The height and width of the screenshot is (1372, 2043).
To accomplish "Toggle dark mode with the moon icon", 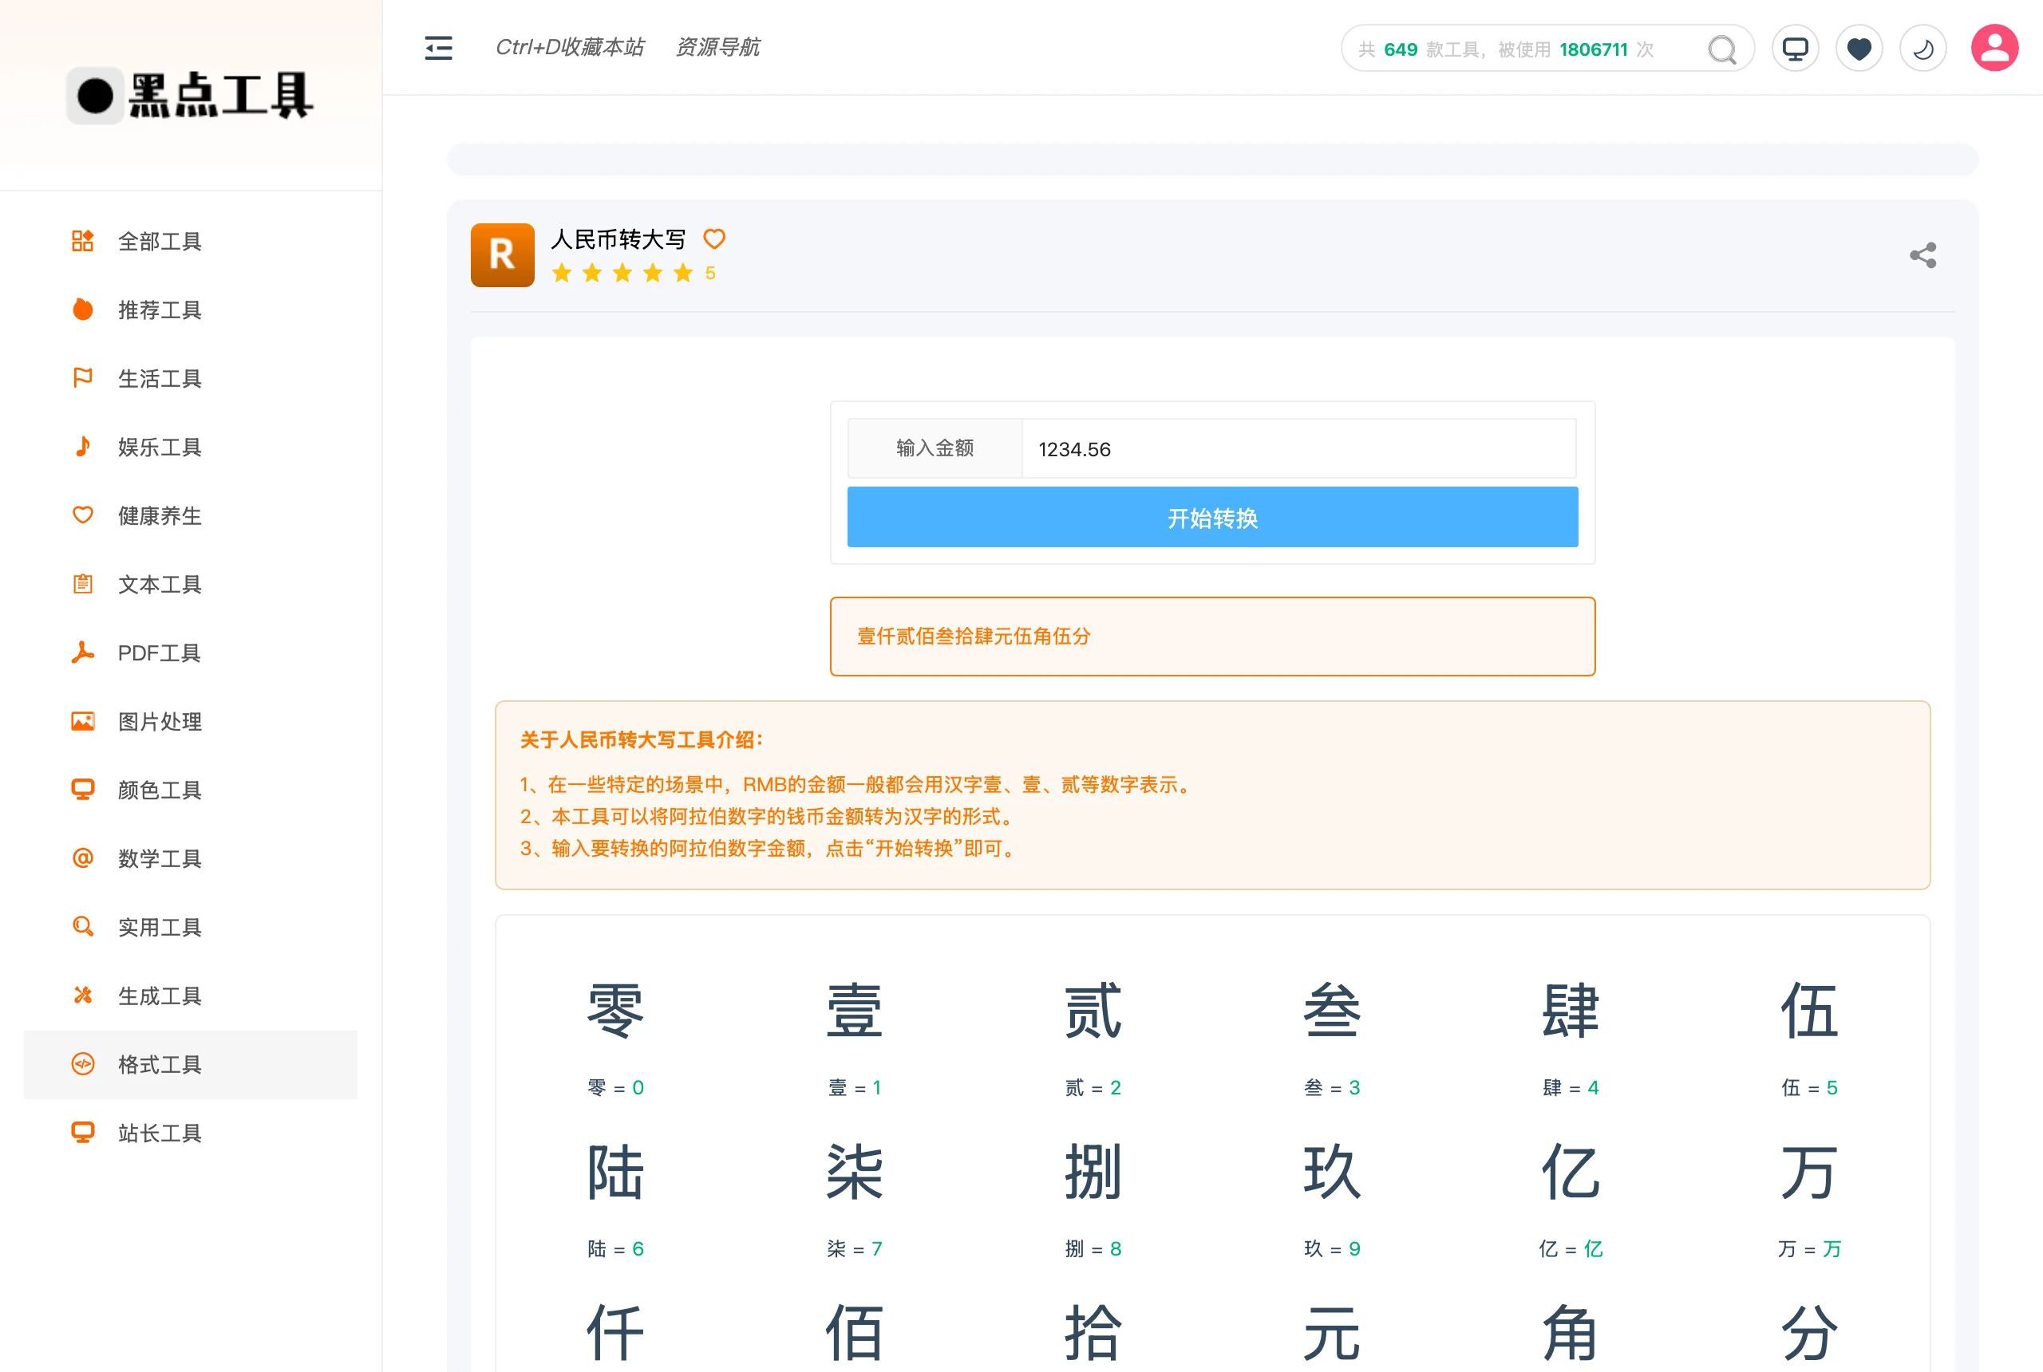I will pos(1923,48).
